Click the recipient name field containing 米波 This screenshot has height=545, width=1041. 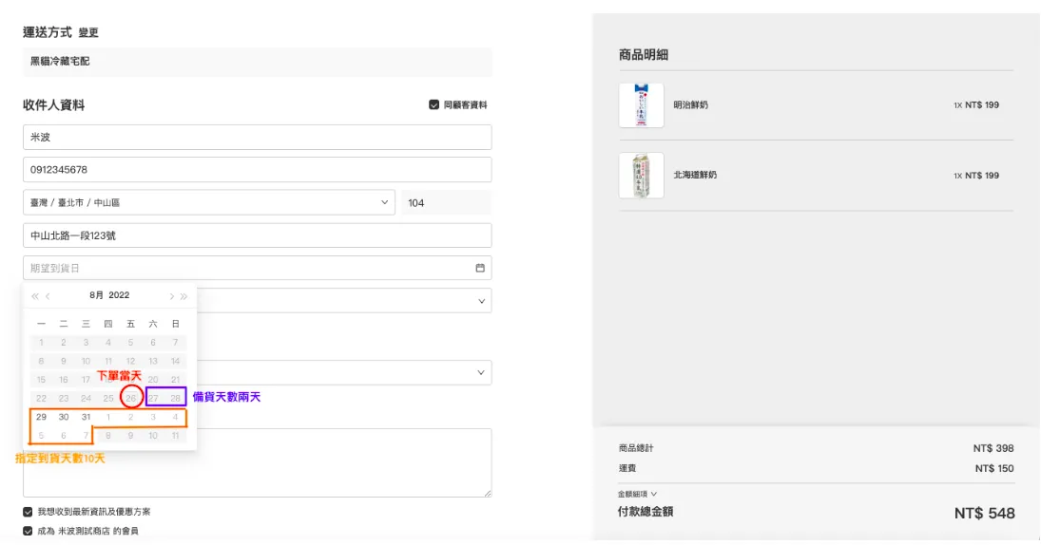click(x=258, y=138)
